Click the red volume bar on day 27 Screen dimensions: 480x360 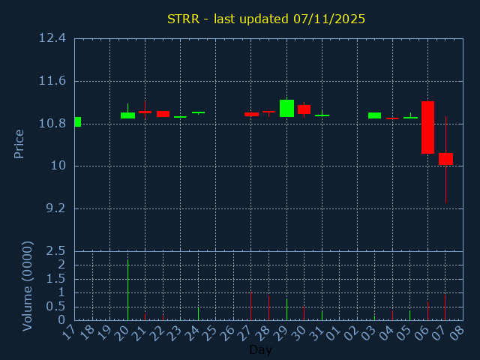[x=250, y=306]
